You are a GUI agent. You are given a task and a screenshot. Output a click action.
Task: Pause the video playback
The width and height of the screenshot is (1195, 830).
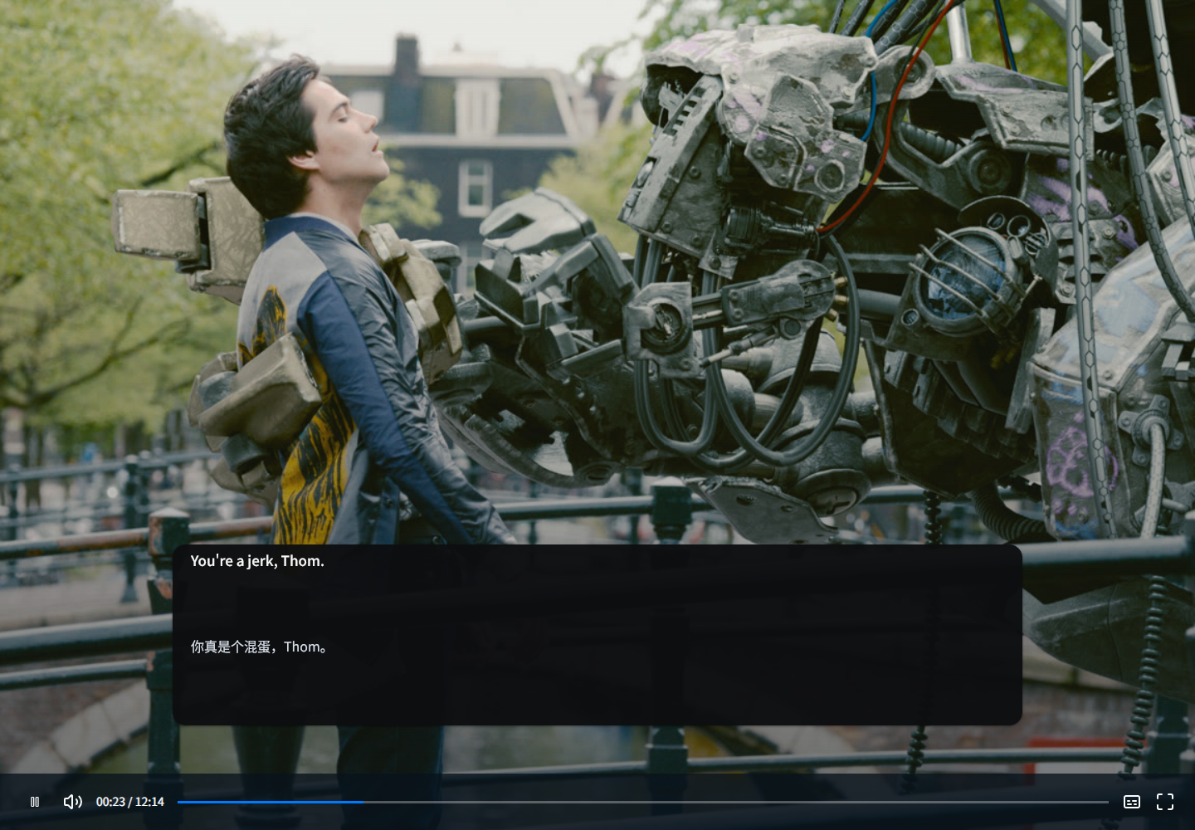[35, 802]
